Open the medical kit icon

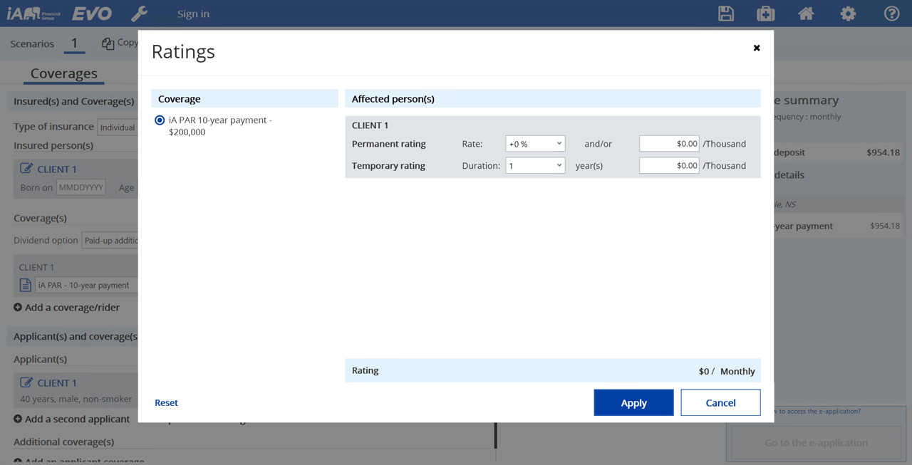[766, 14]
